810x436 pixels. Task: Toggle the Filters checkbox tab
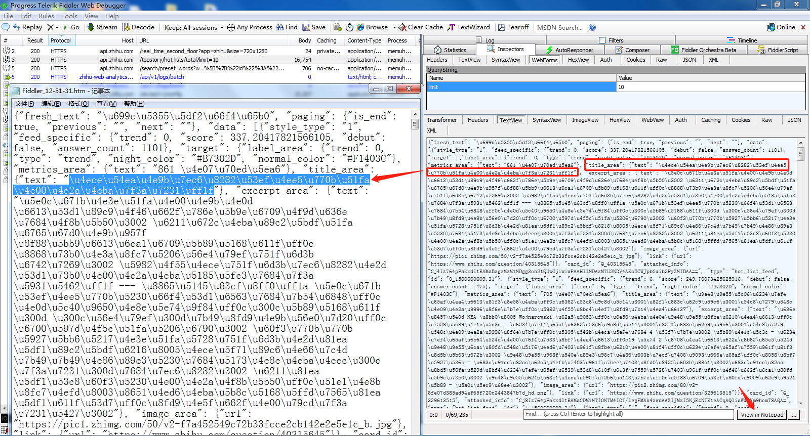(611, 40)
